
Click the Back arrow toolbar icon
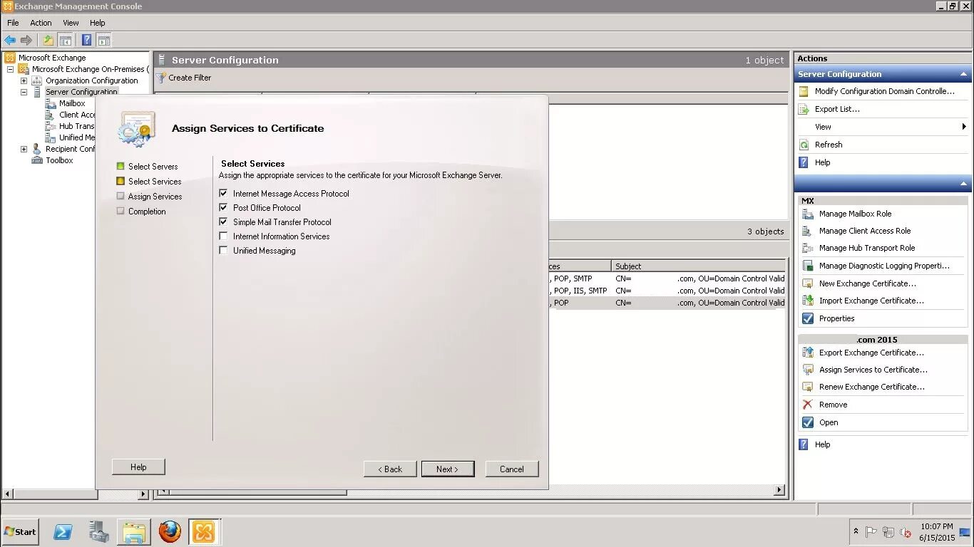[x=10, y=41]
